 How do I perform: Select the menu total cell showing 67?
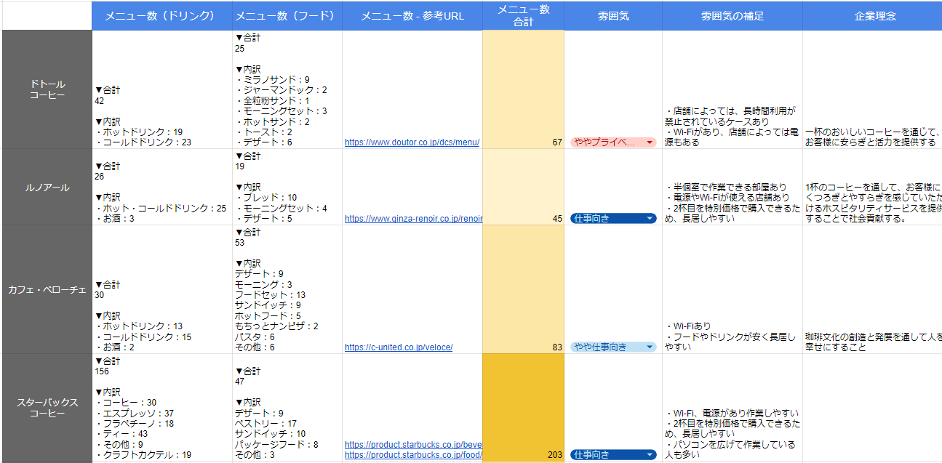coord(523,89)
